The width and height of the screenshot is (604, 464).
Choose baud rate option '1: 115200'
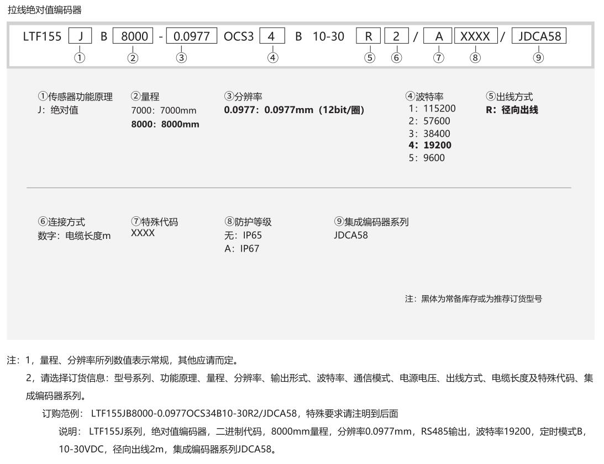point(432,109)
